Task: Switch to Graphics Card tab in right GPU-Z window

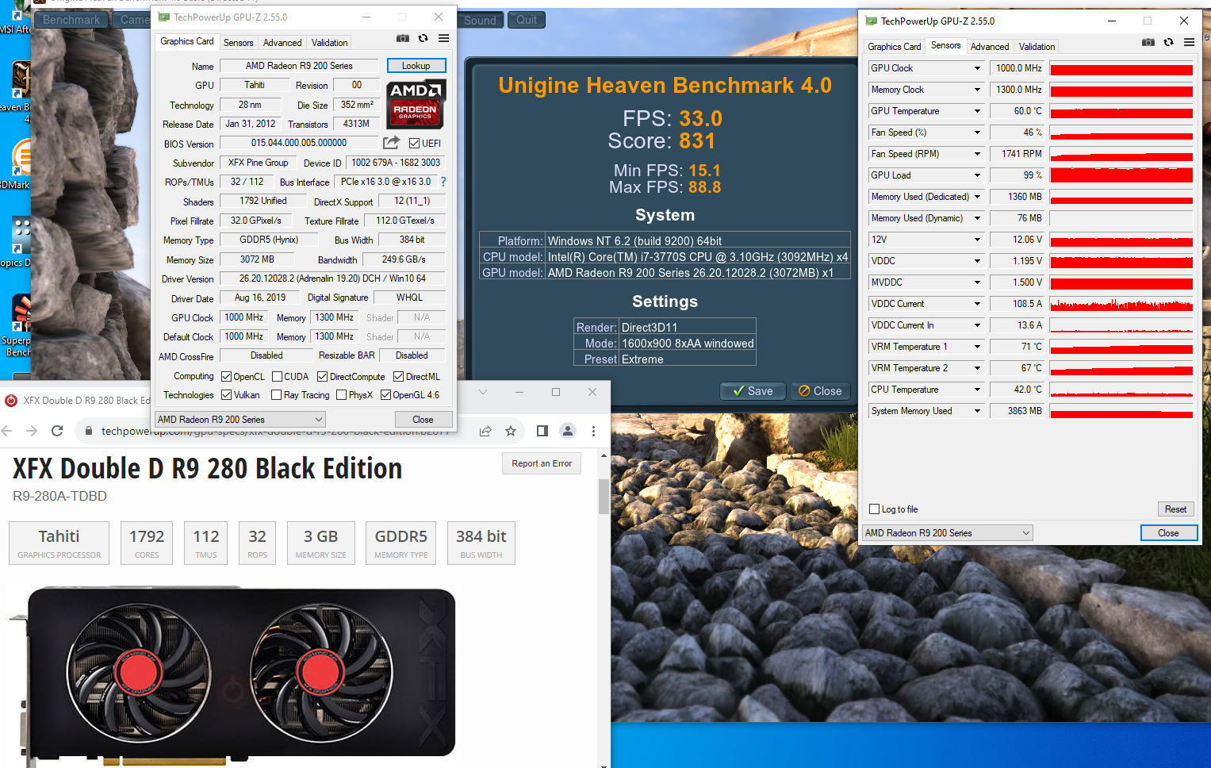Action: 895,47
